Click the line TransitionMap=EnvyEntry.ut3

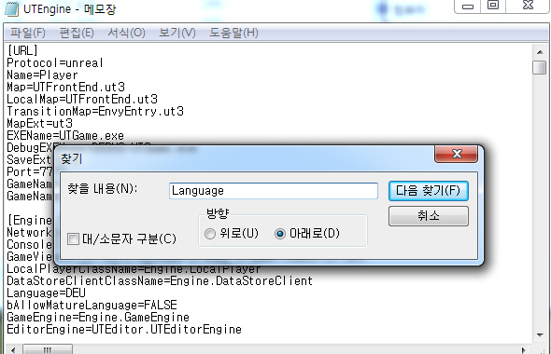click(95, 112)
